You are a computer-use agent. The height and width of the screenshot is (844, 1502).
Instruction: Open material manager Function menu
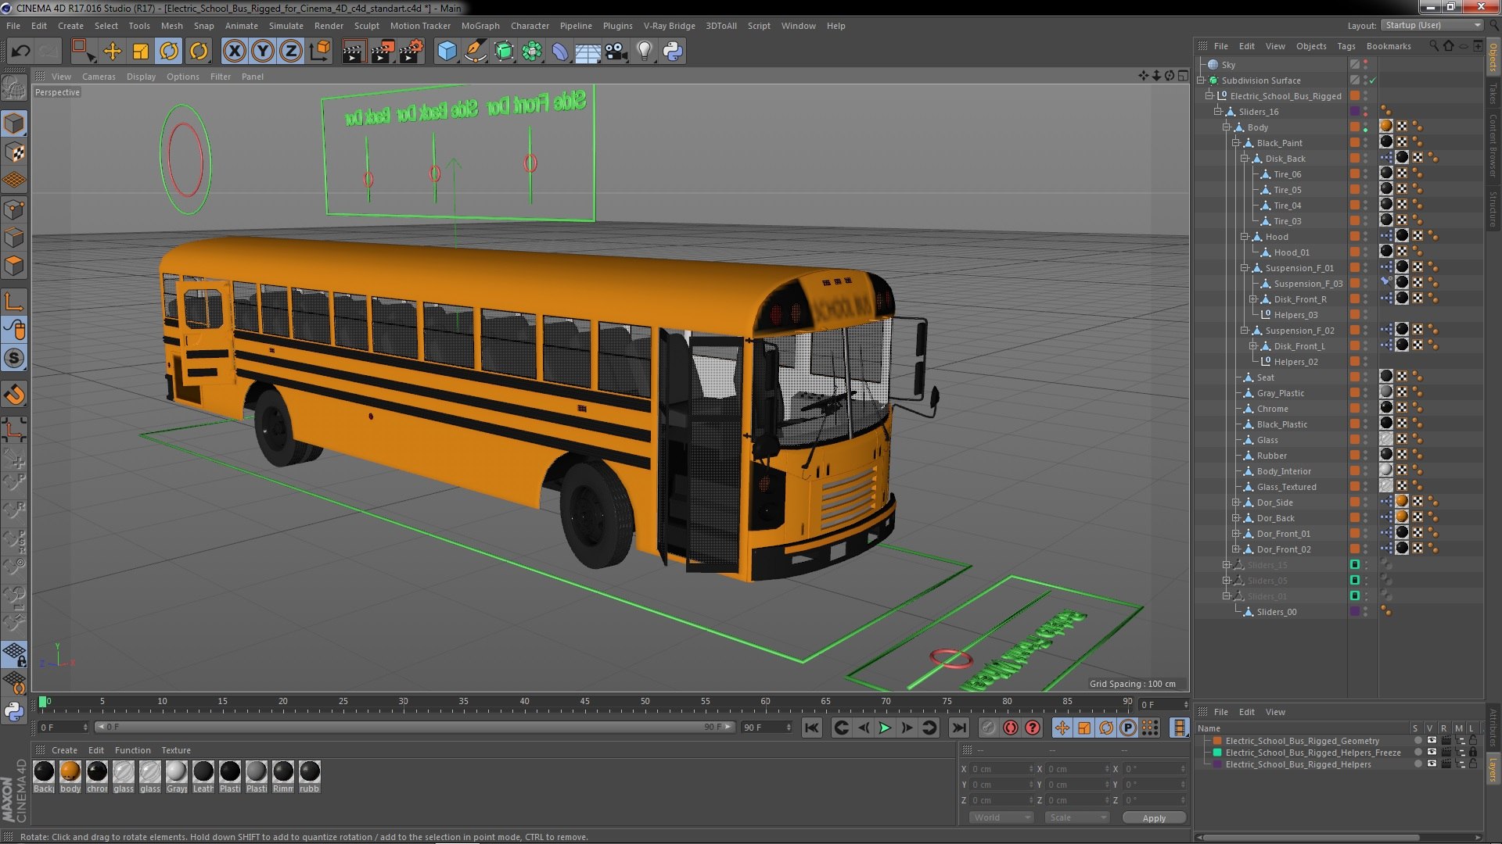(x=132, y=750)
